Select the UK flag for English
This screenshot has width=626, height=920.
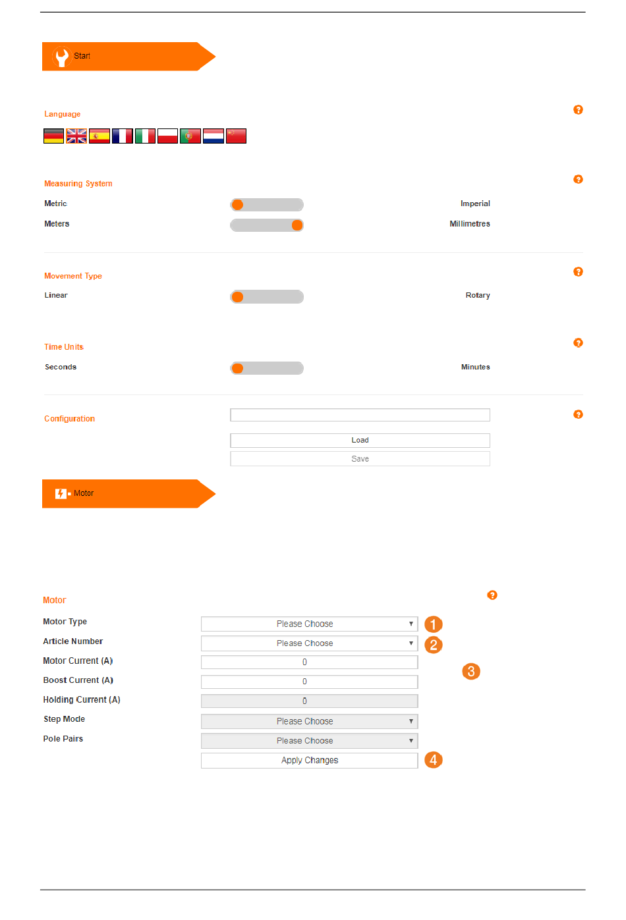(x=76, y=136)
